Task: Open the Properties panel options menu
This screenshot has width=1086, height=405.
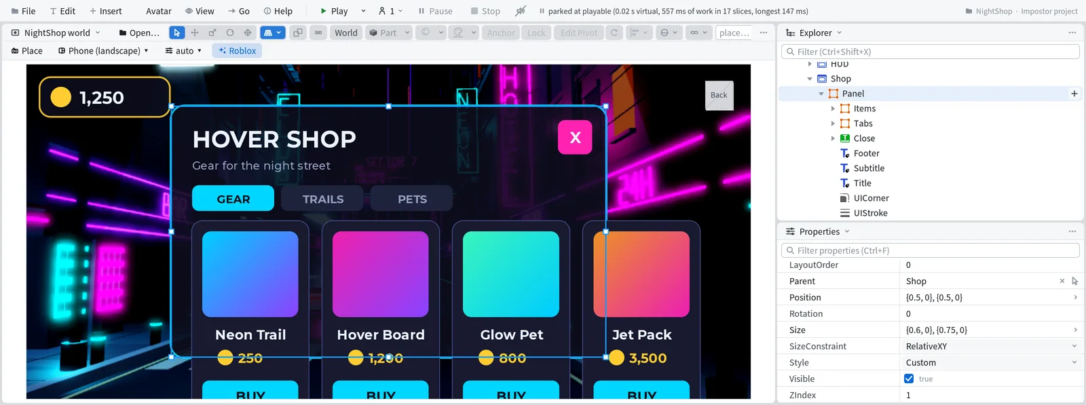Action: (x=1072, y=231)
